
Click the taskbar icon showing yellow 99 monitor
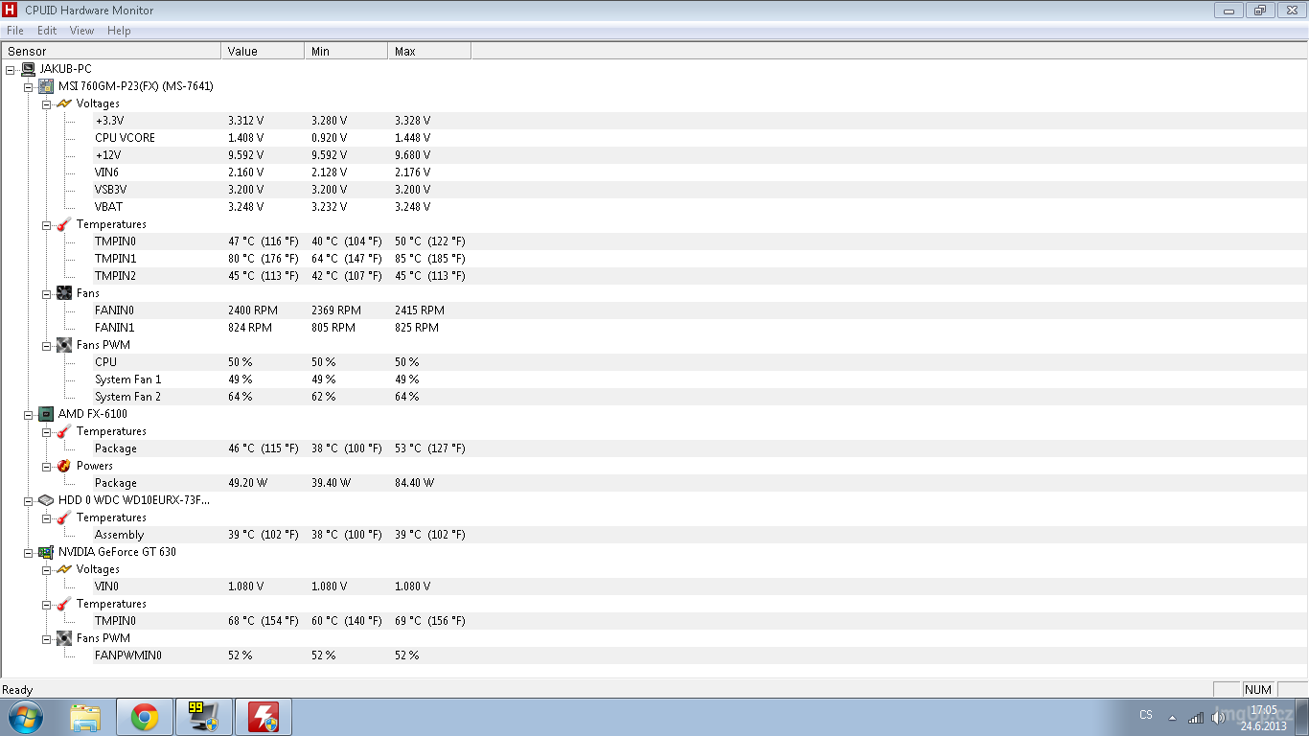pyautogui.click(x=203, y=717)
